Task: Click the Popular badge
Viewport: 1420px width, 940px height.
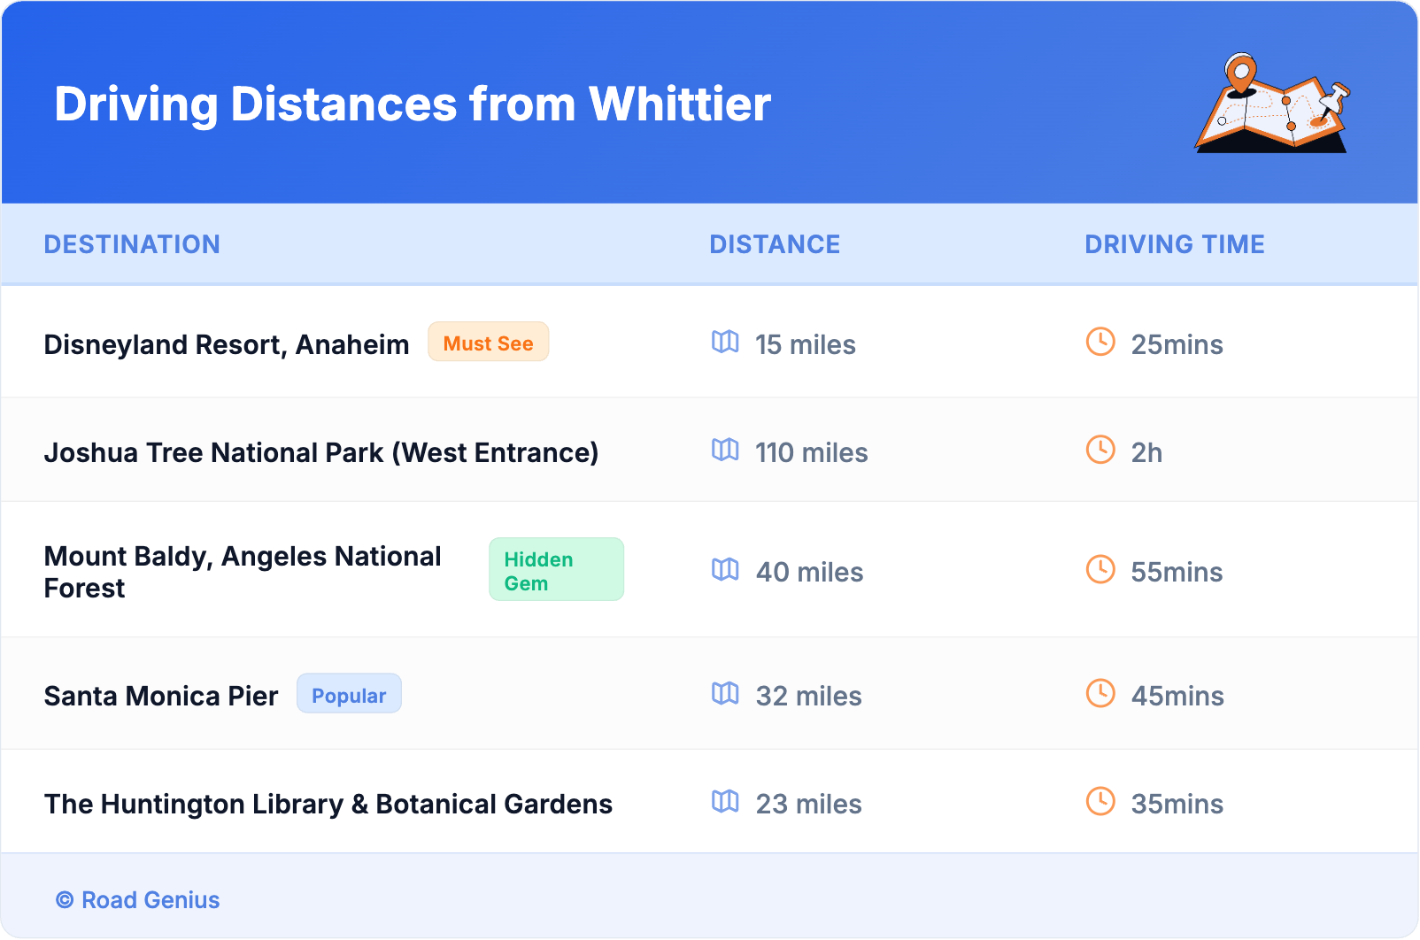Action: pos(349,695)
